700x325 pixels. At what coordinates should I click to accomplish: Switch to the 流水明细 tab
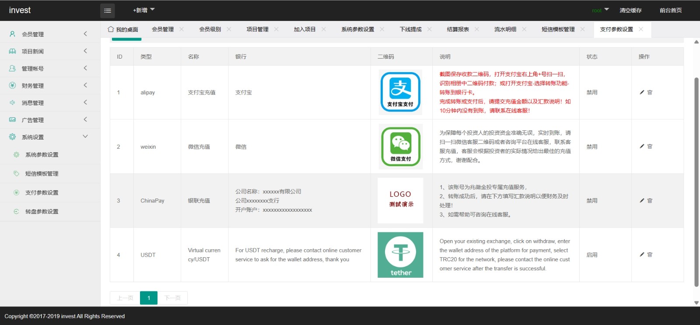(x=505, y=29)
